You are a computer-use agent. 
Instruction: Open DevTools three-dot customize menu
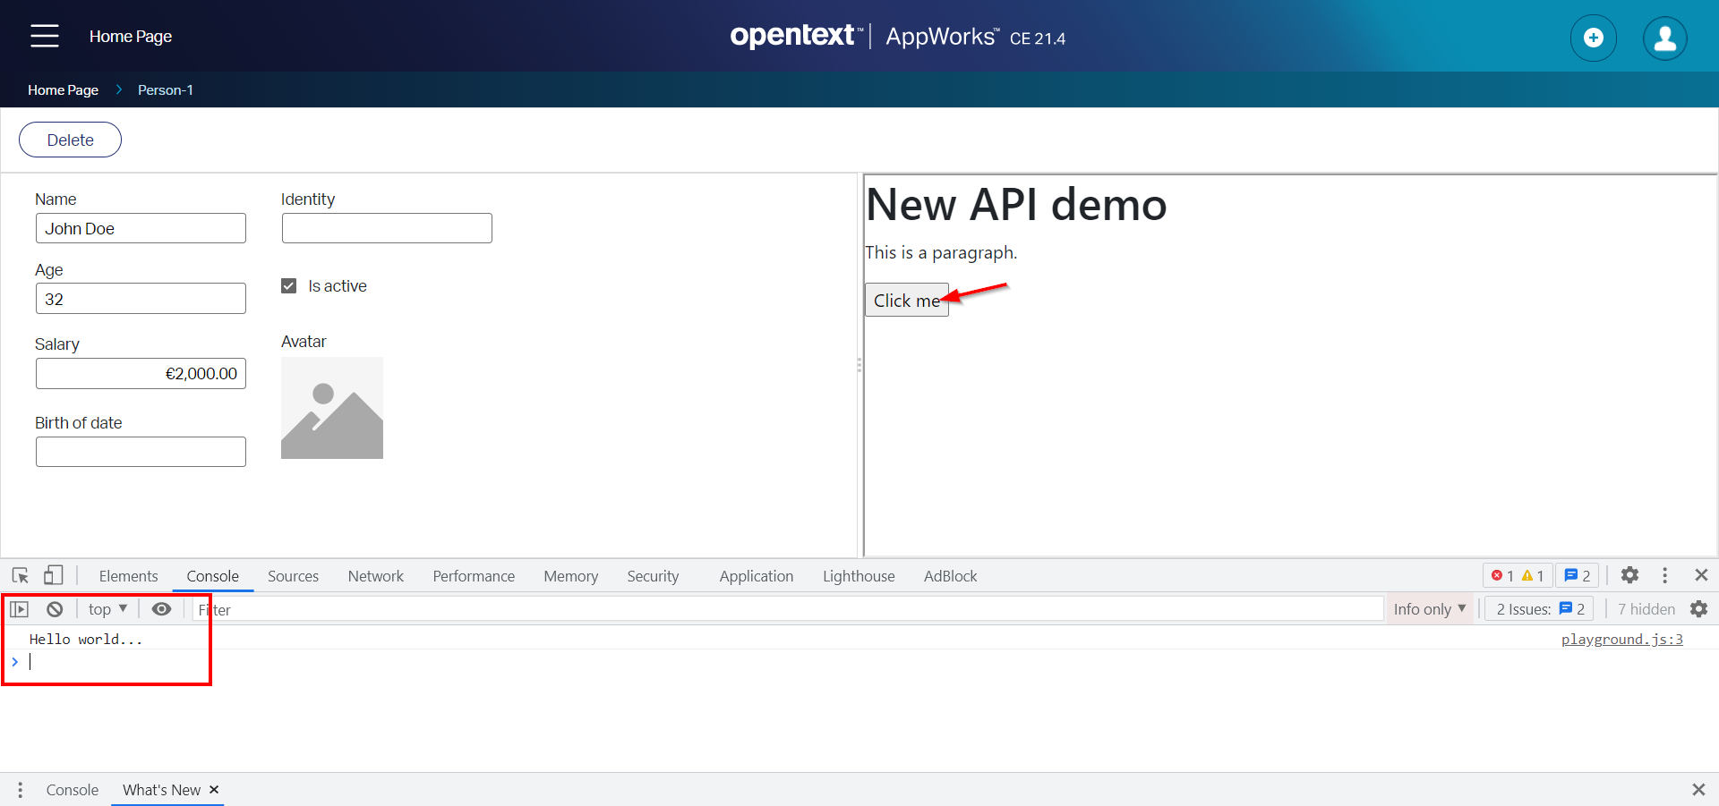(x=1664, y=575)
